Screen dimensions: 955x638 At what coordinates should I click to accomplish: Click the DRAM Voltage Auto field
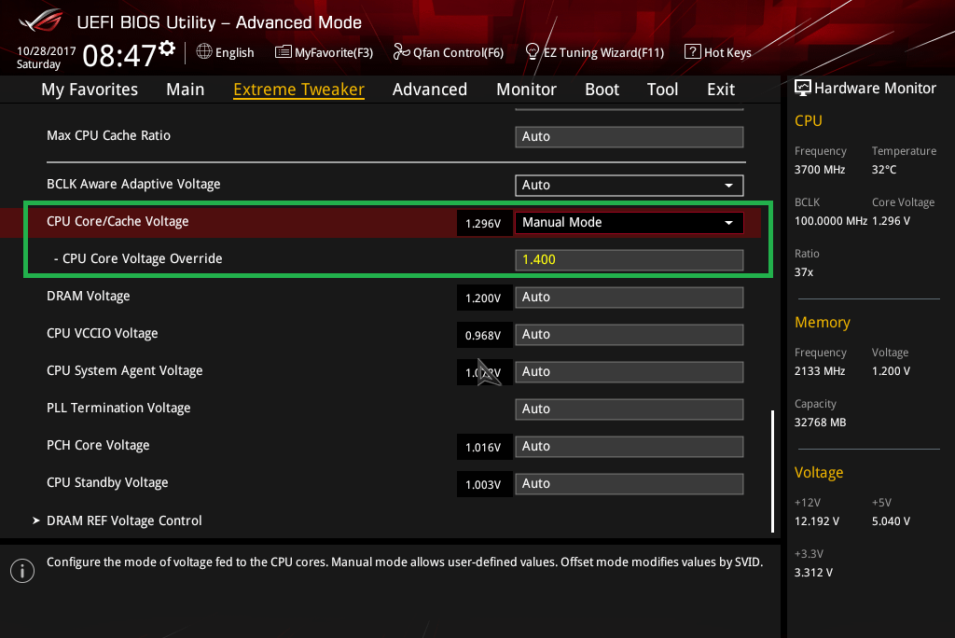click(630, 298)
